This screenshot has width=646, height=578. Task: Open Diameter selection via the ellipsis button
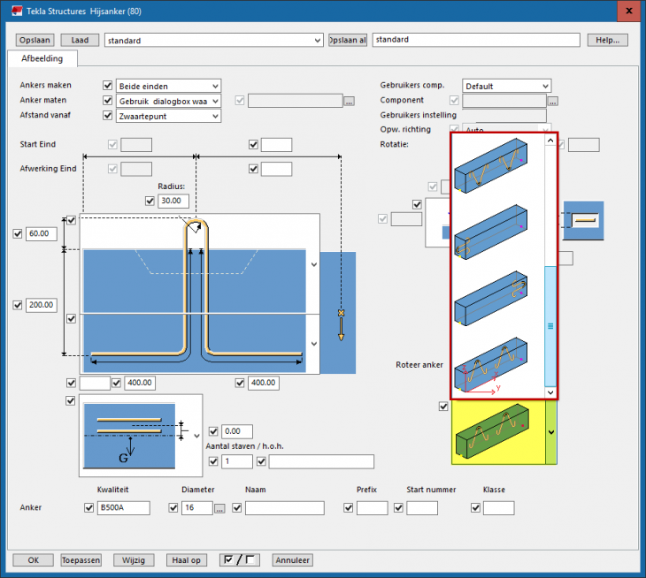click(220, 508)
